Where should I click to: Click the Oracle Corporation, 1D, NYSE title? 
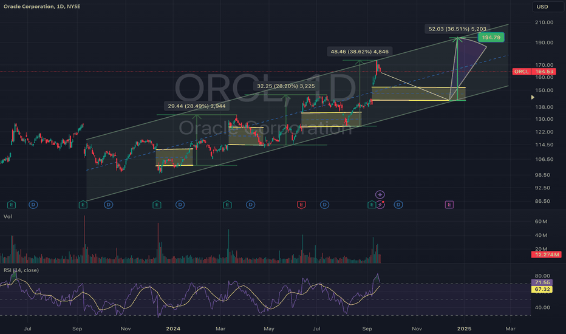[x=42, y=7]
